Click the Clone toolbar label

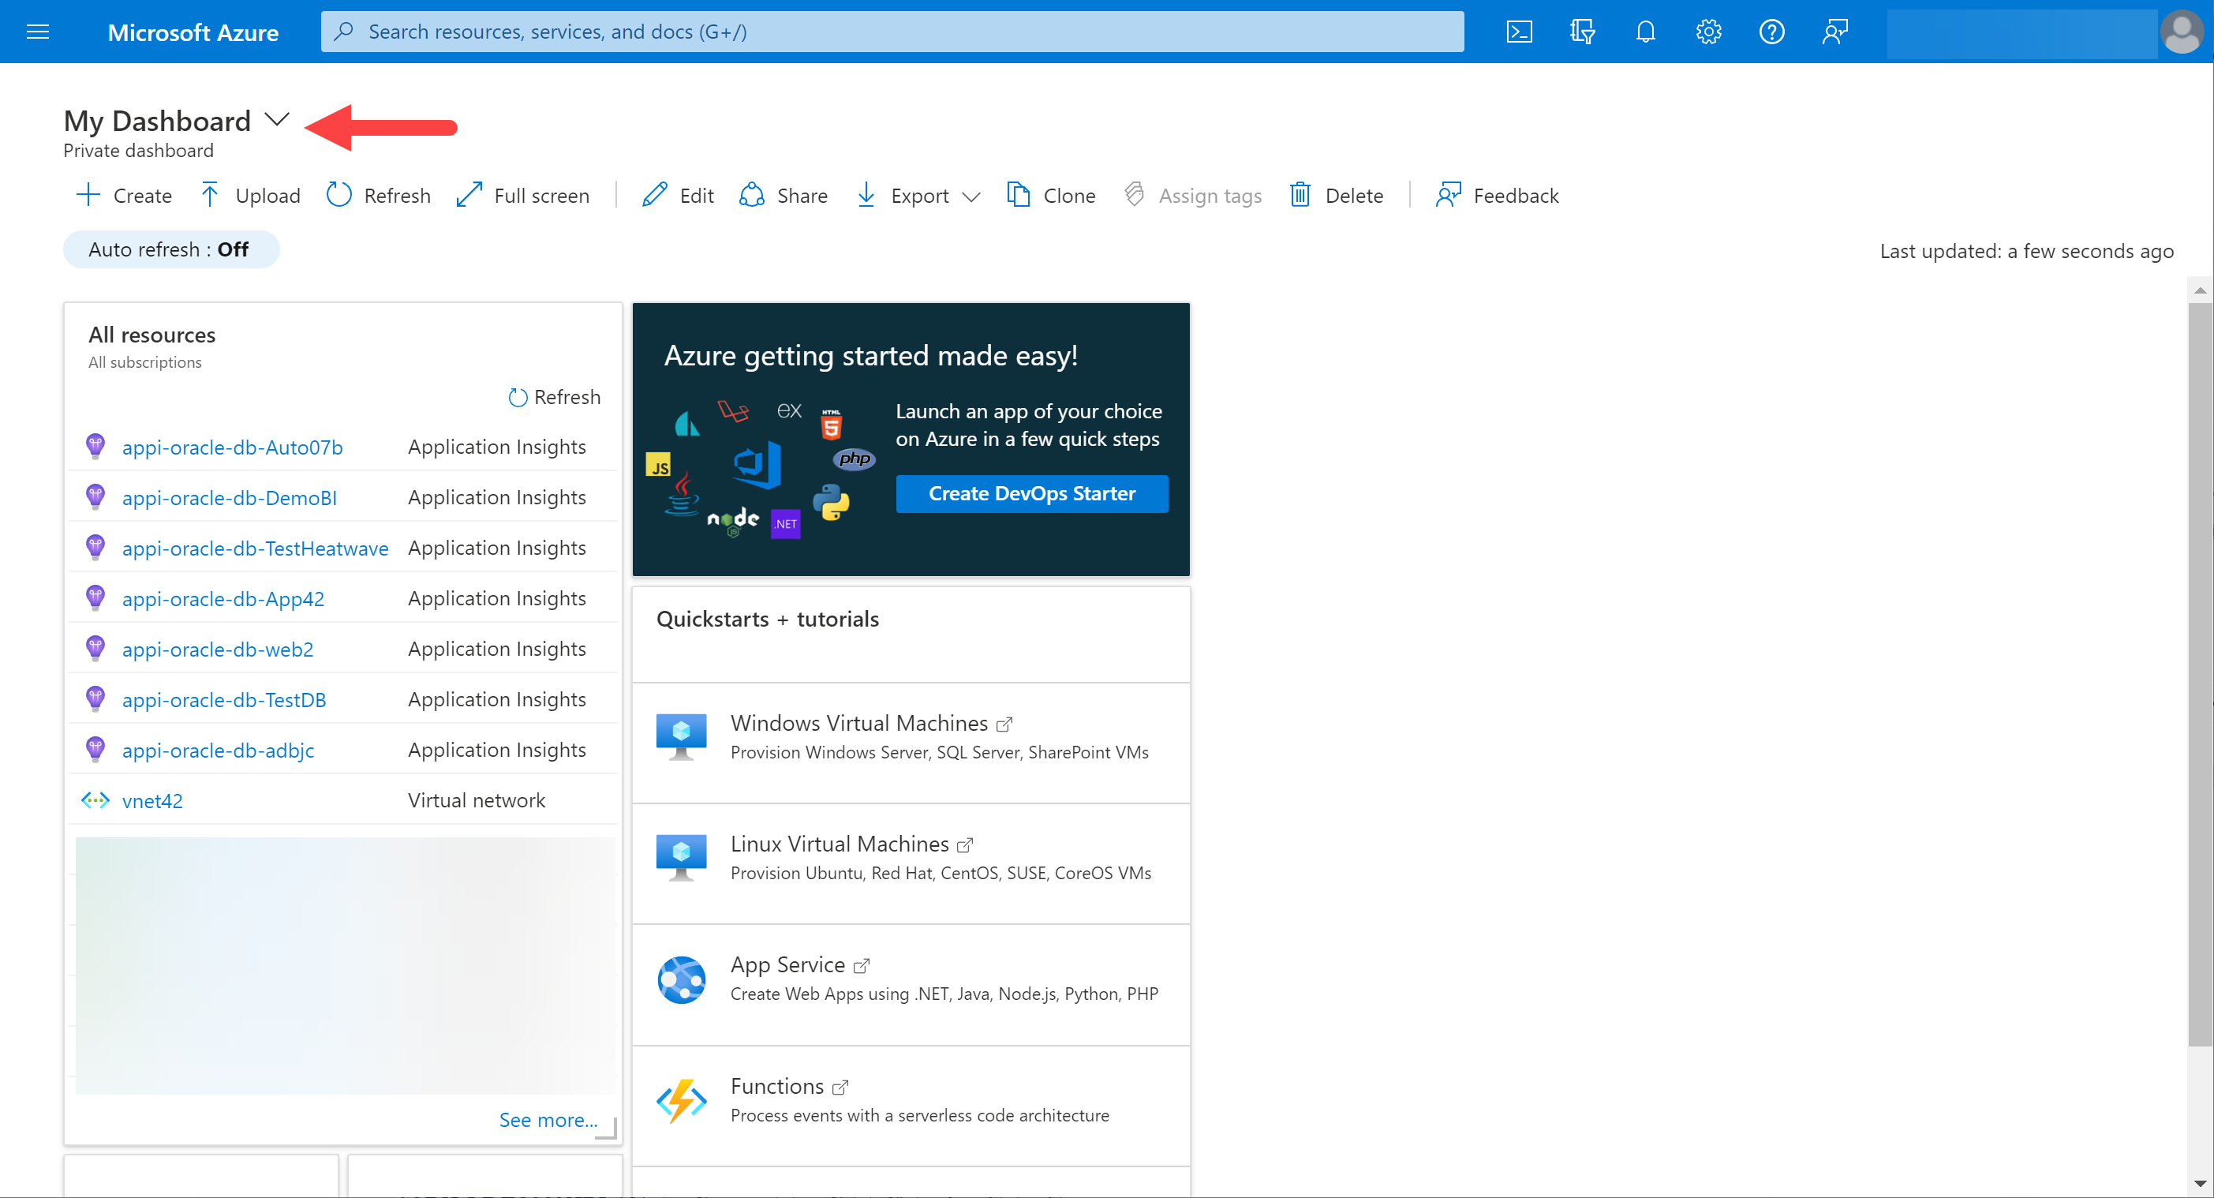[1069, 196]
